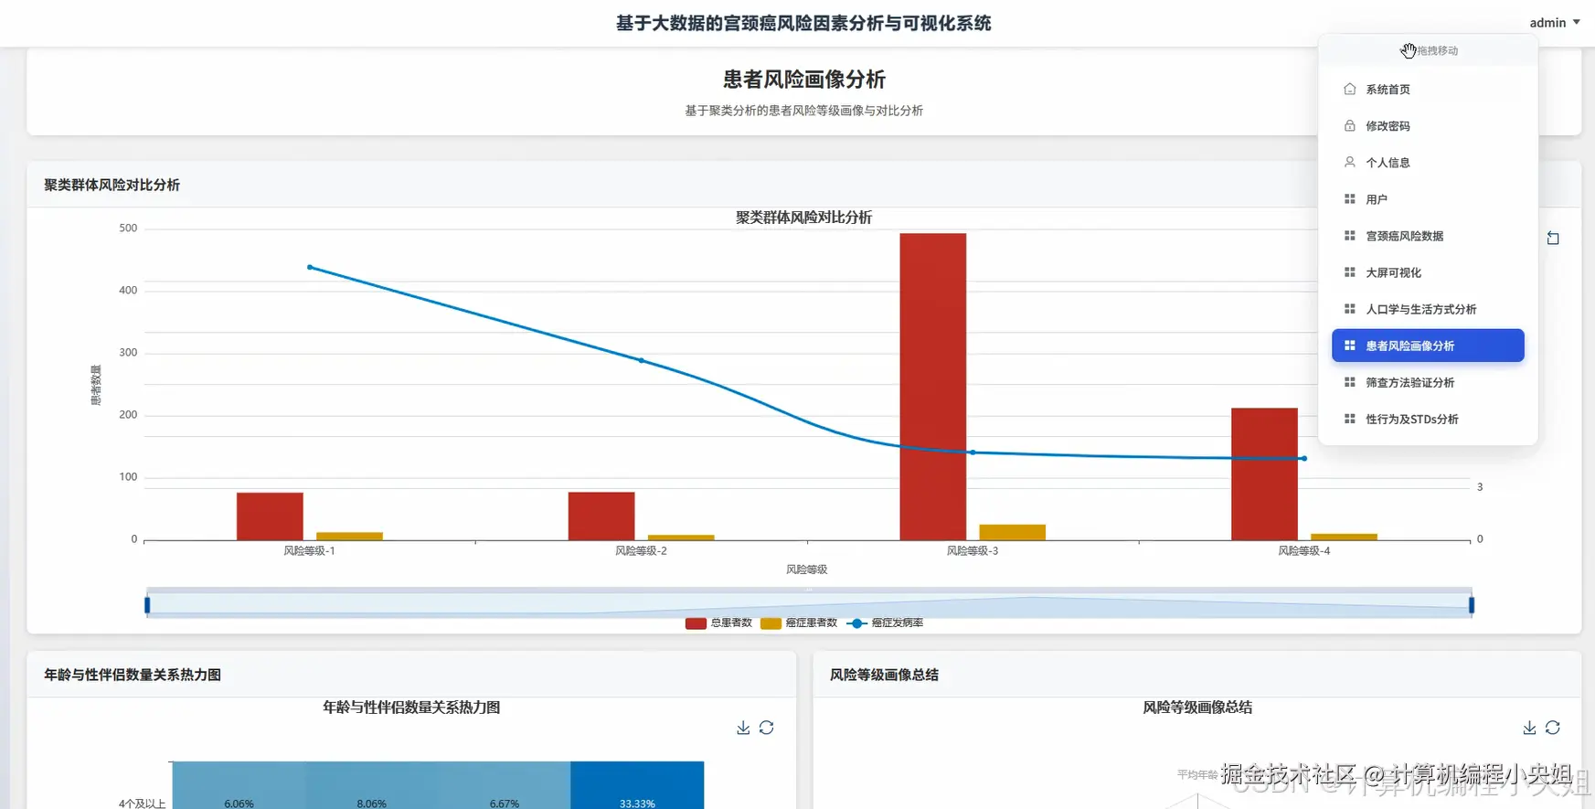Click the grid icon beside 宫颈癌风险数据
The image size is (1595, 809).
pos(1349,236)
